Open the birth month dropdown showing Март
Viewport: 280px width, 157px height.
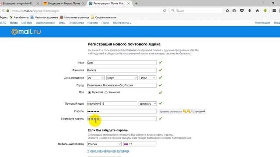(122, 78)
